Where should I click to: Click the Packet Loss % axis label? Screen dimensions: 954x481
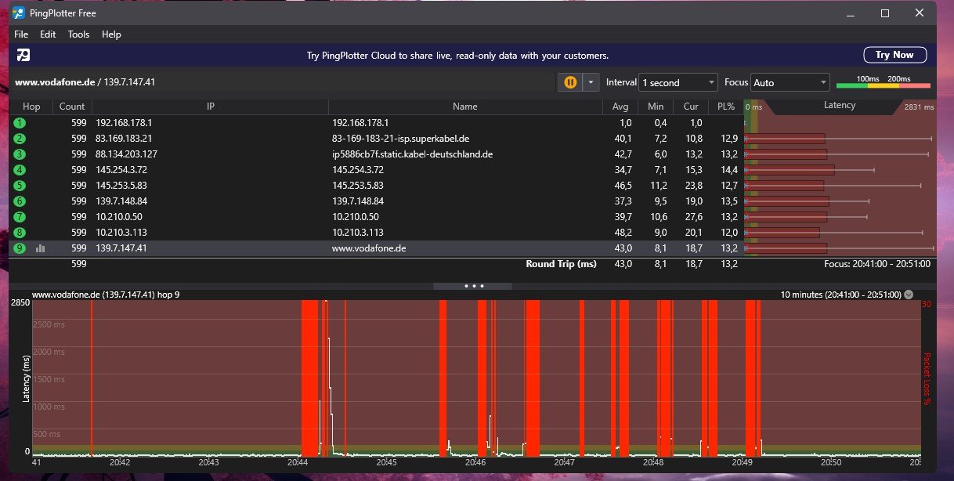(927, 378)
